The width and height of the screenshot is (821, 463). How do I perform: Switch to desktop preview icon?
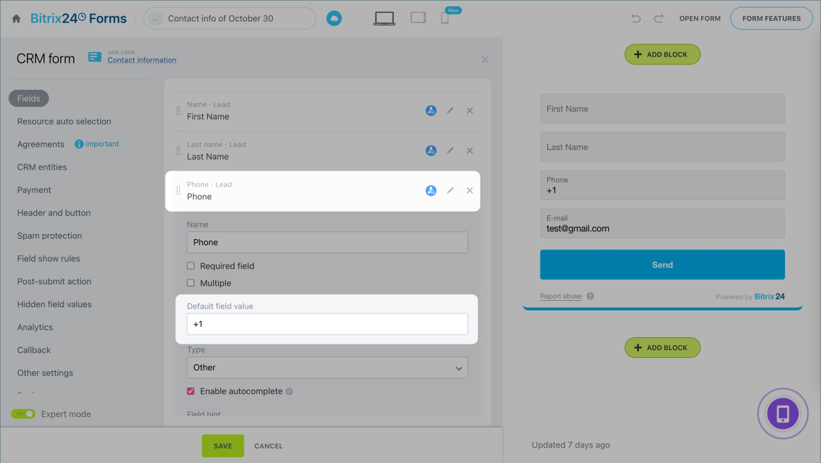click(384, 19)
